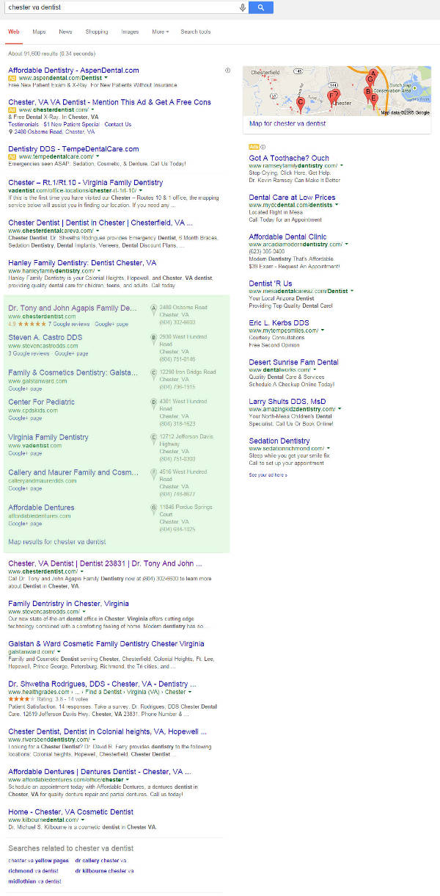The image size is (440, 896).
Task: Click the info icon beside the top ads
Action: (227, 71)
